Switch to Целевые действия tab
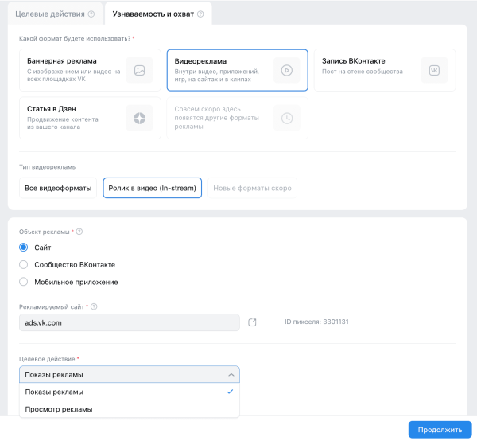477x441 pixels. tap(49, 14)
